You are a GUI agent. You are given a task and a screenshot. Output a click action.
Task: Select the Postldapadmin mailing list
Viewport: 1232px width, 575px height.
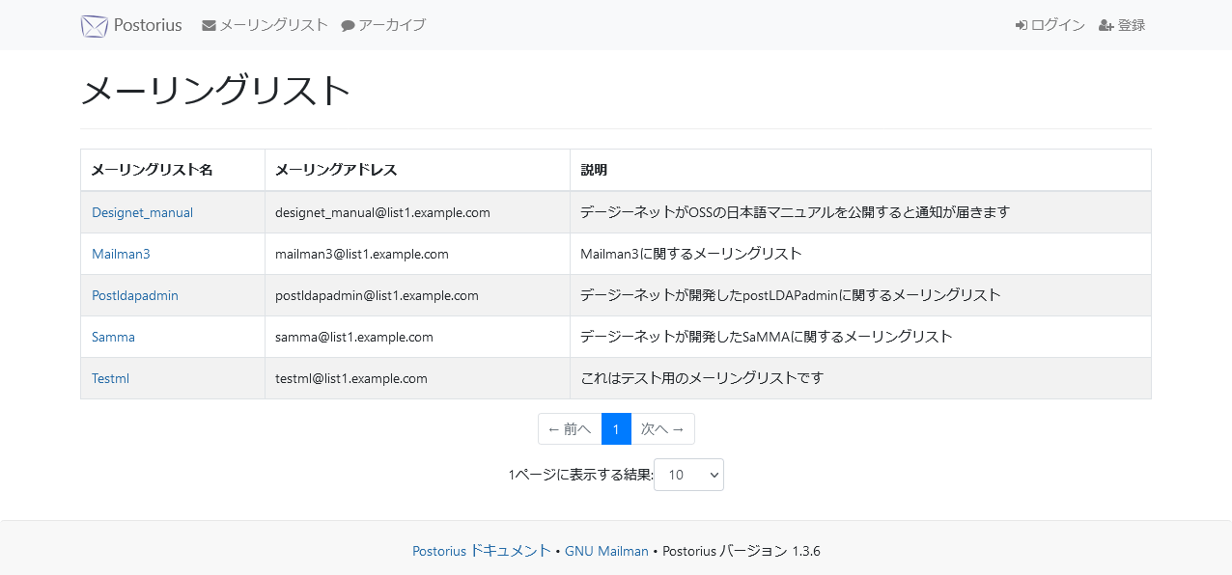pos(134,295)
